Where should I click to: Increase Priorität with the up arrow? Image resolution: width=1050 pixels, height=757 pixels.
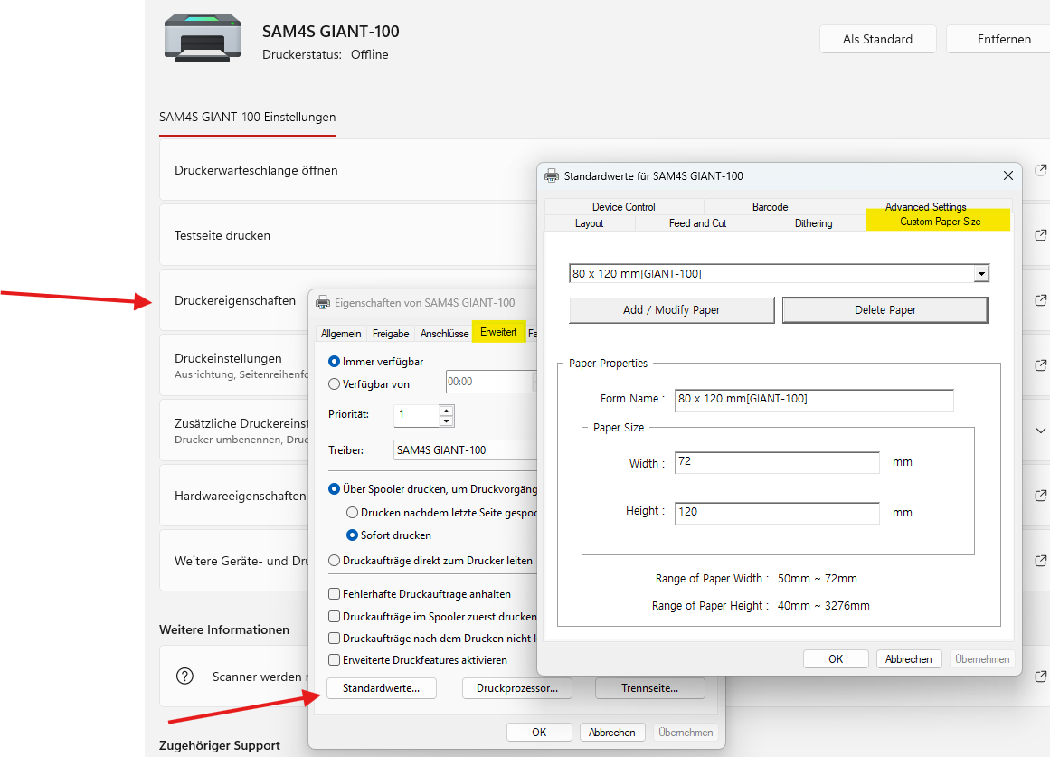click(x=446, y=411)
